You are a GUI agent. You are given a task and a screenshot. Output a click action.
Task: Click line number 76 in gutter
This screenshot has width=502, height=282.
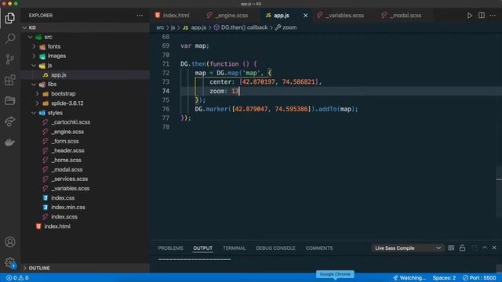(166, 109)
